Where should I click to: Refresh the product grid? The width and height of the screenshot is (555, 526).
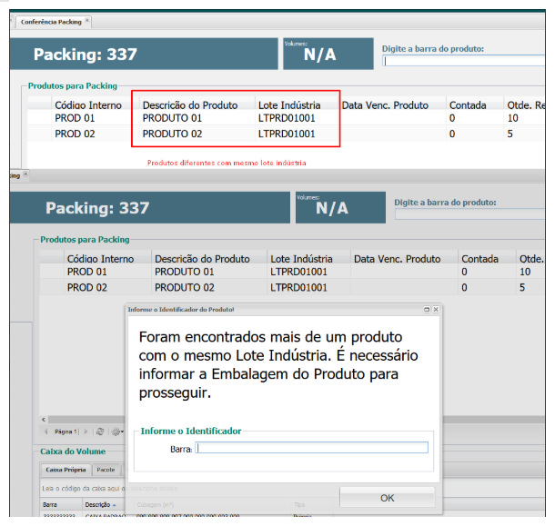[100, 432]
